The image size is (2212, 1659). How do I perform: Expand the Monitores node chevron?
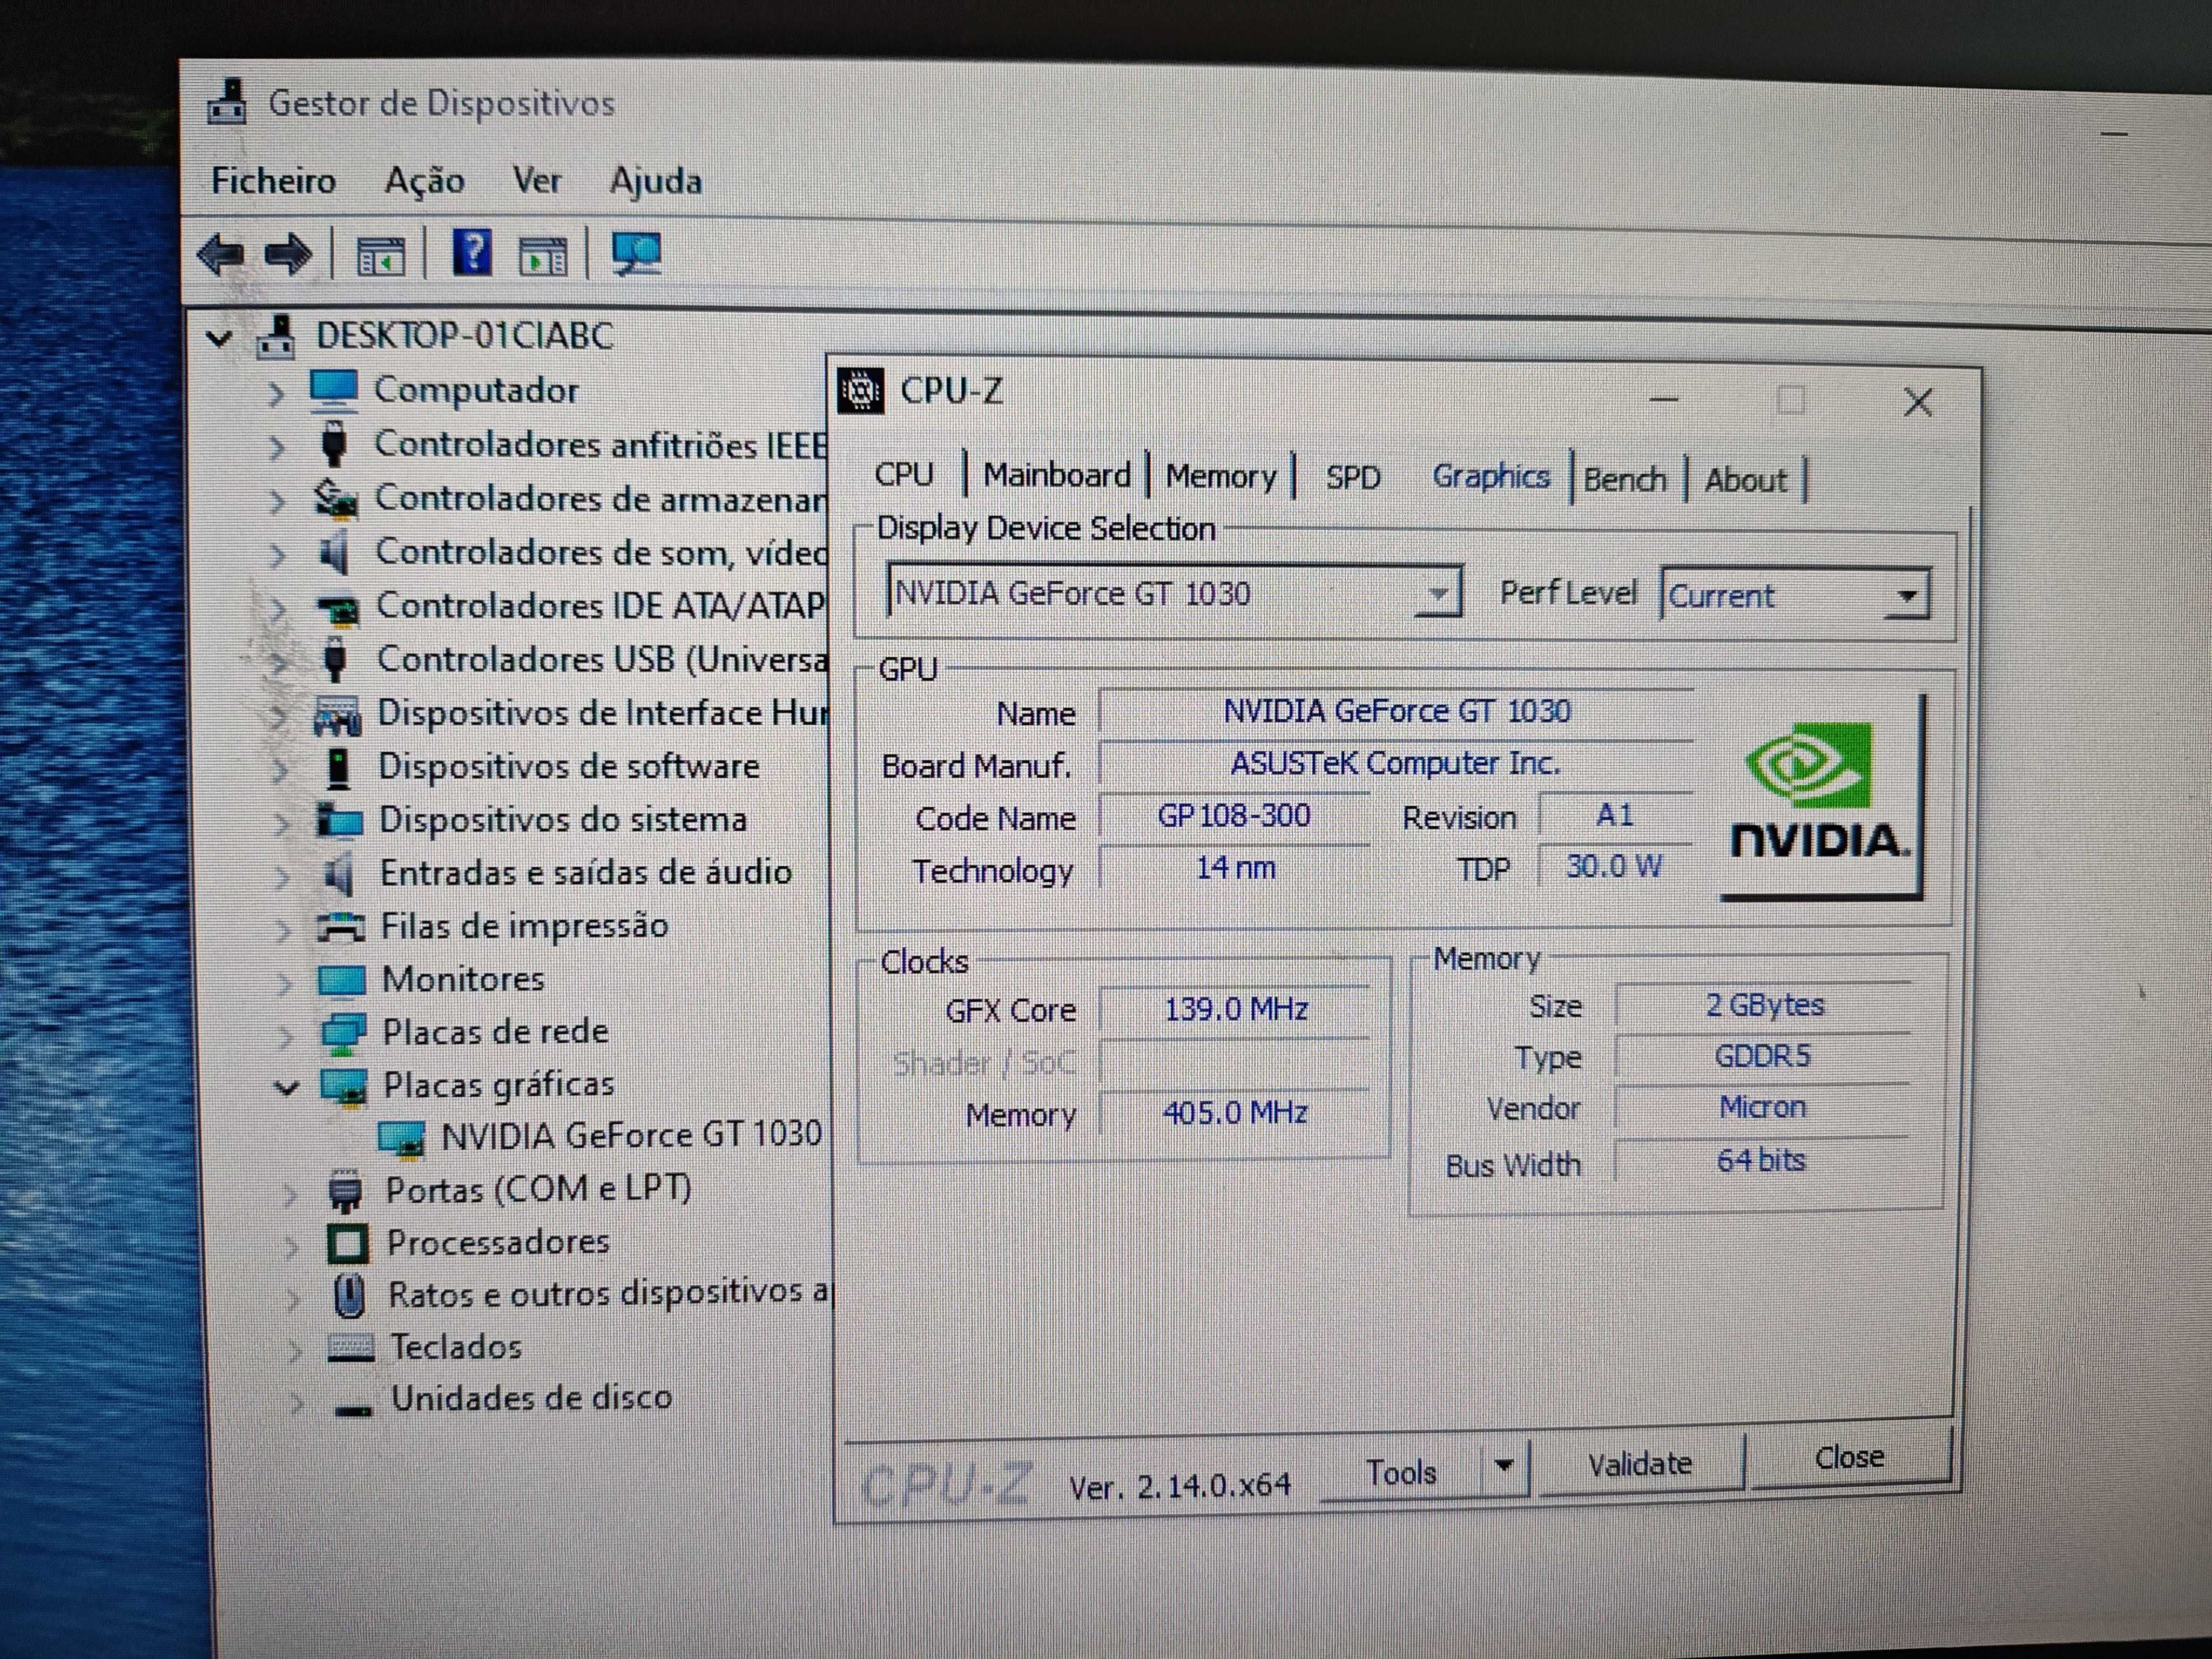285,984
